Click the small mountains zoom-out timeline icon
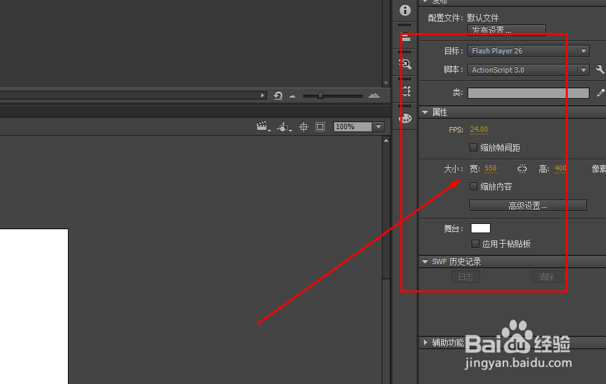Viewport: 606px width, 384px height. [292, 96]
